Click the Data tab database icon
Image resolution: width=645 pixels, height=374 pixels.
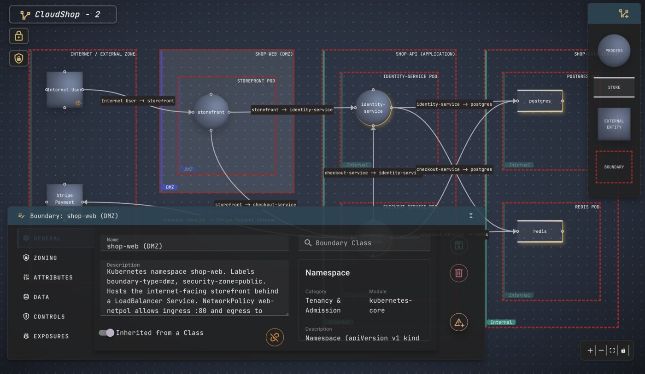click(26, 297)
